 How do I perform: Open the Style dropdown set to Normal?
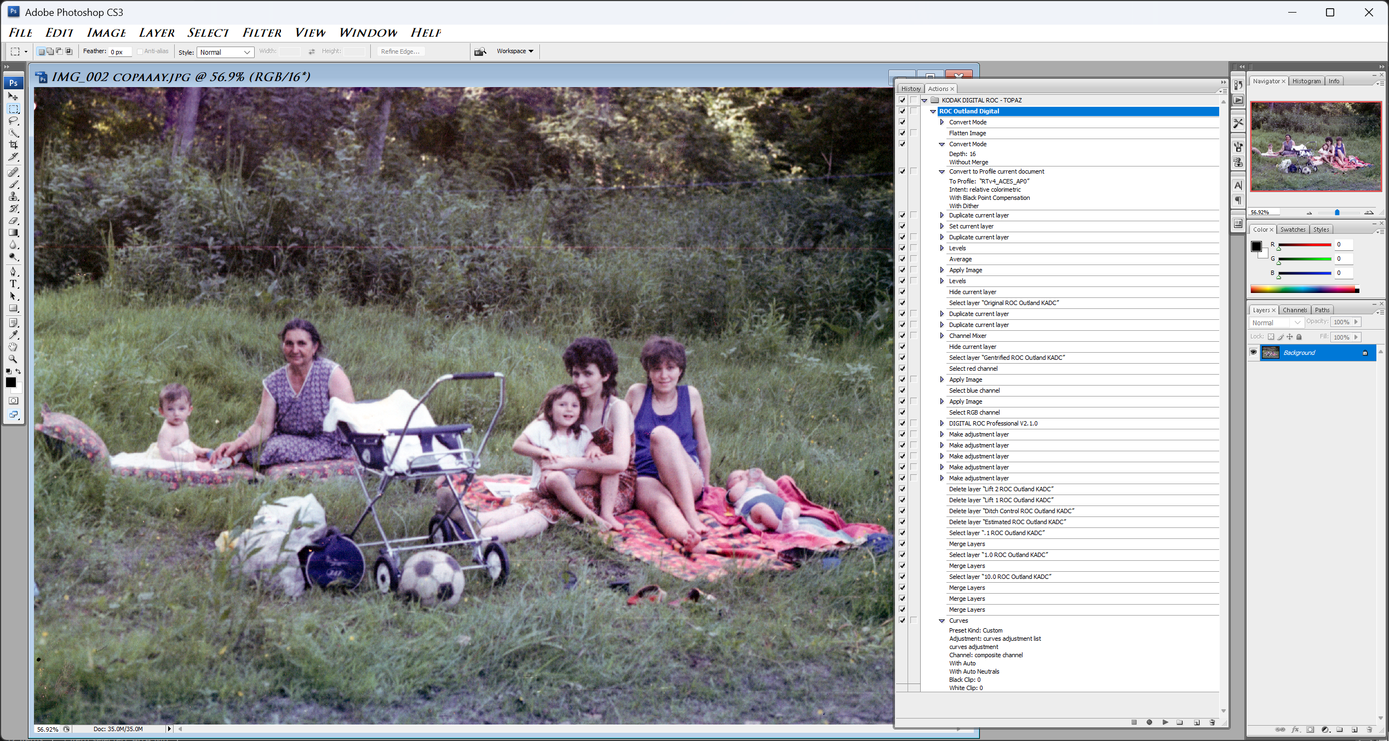click(x=225, y=52)
